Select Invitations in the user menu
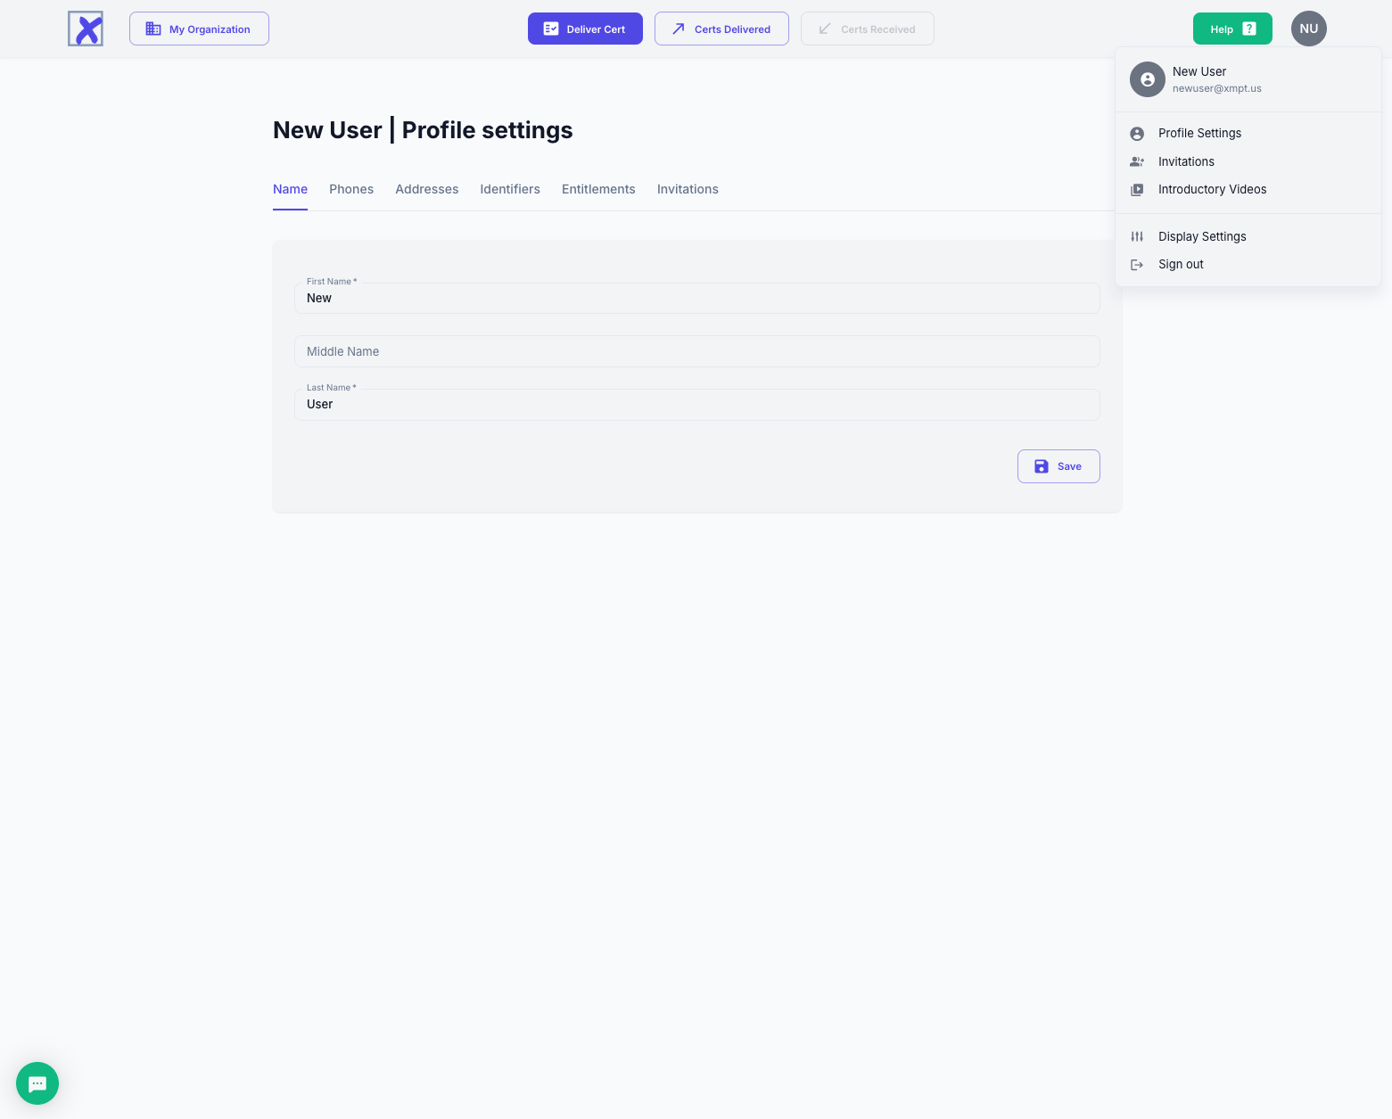The height and width of the screenshot is (1119, 1392). (x=1186, y=161)
